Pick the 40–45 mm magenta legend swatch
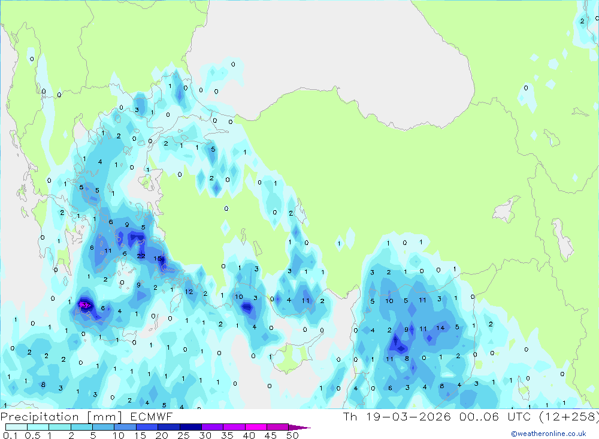The image size is (599, 439). pos(256,427)
